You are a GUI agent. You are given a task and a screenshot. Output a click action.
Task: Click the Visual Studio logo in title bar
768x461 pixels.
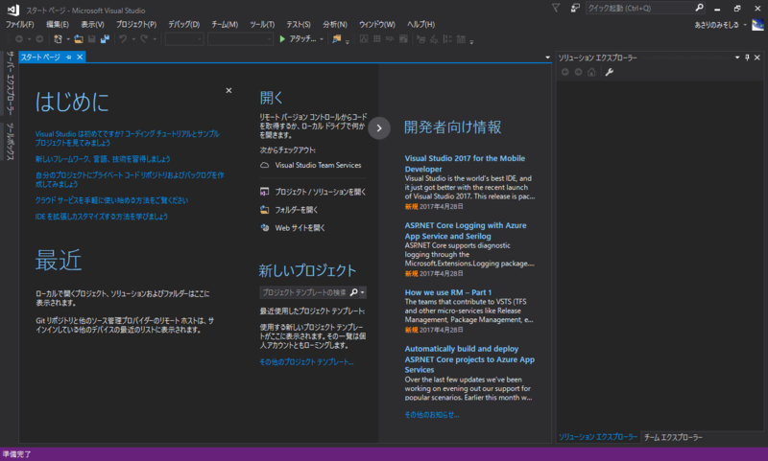[x=13, y=10]
